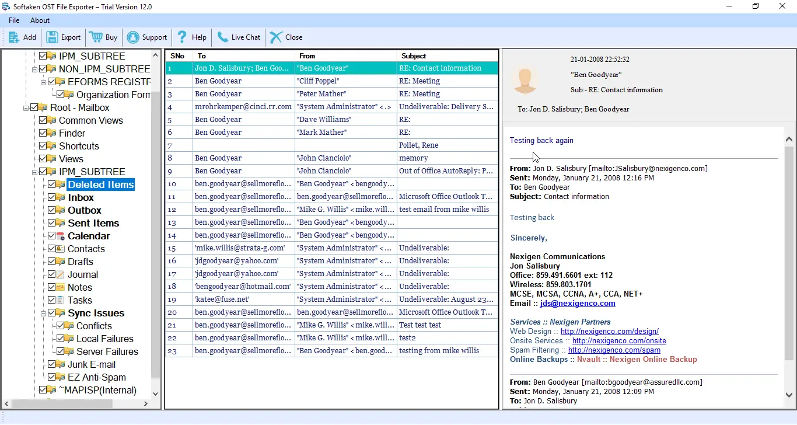Collapse IPM_SUBTREE node under Root - Mailbox
797x425 pixels.
click(35, 172)
